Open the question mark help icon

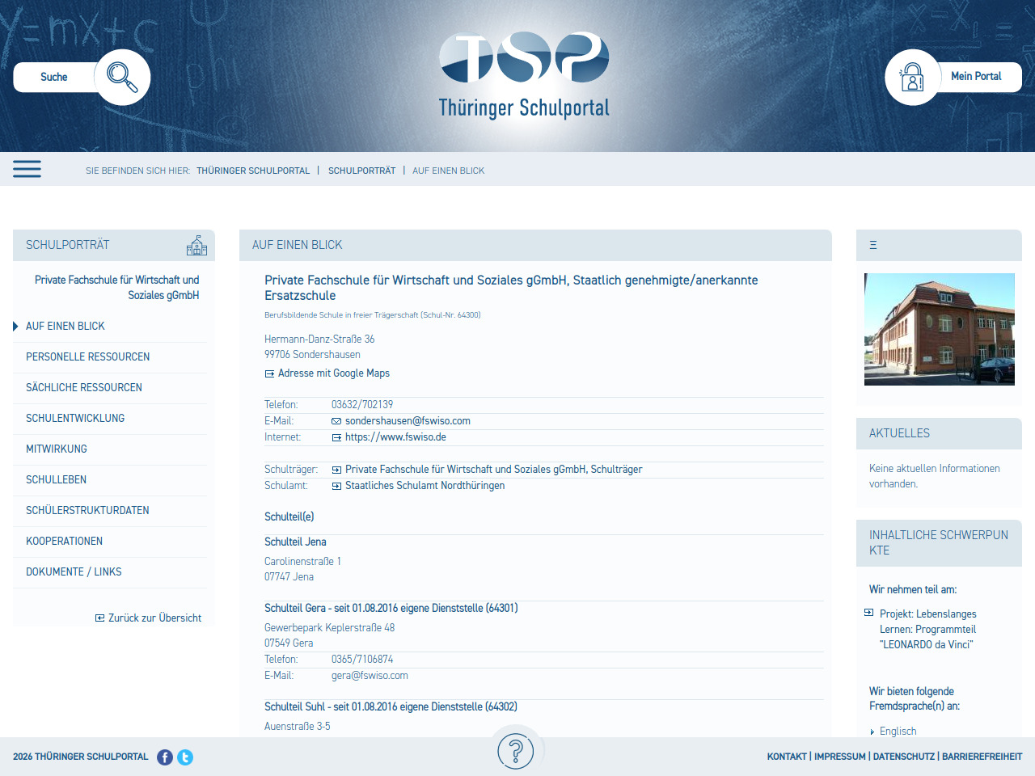[515, 751]
